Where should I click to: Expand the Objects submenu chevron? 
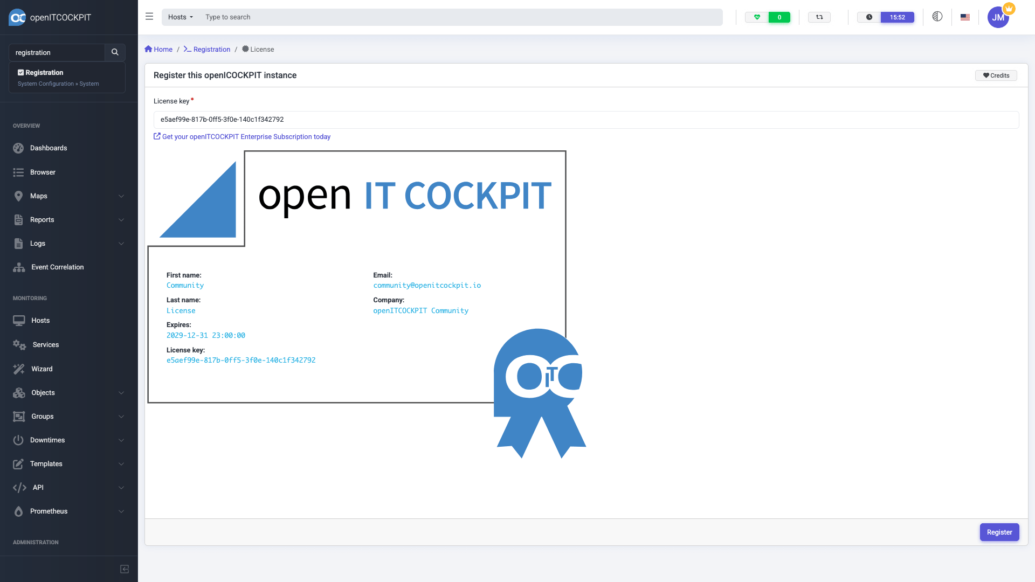tap(121, 393)
